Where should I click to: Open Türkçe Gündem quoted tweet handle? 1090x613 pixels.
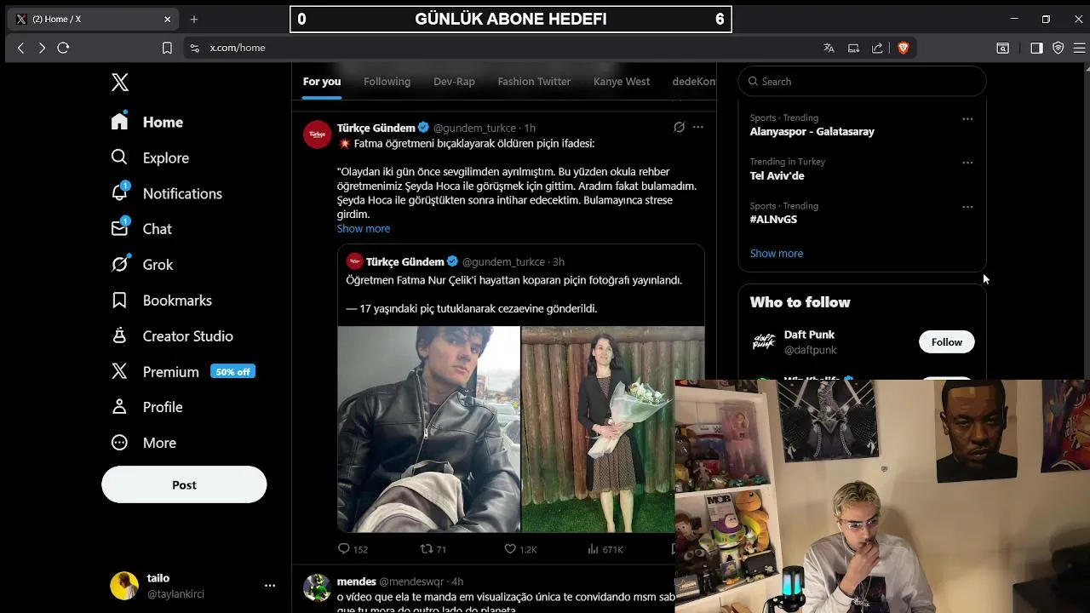coord(503,261)
